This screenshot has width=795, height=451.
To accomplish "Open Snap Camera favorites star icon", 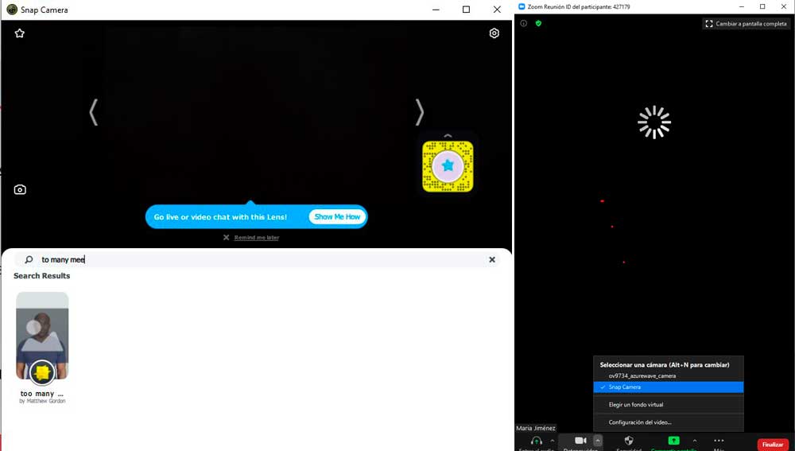I will point(19,33).
